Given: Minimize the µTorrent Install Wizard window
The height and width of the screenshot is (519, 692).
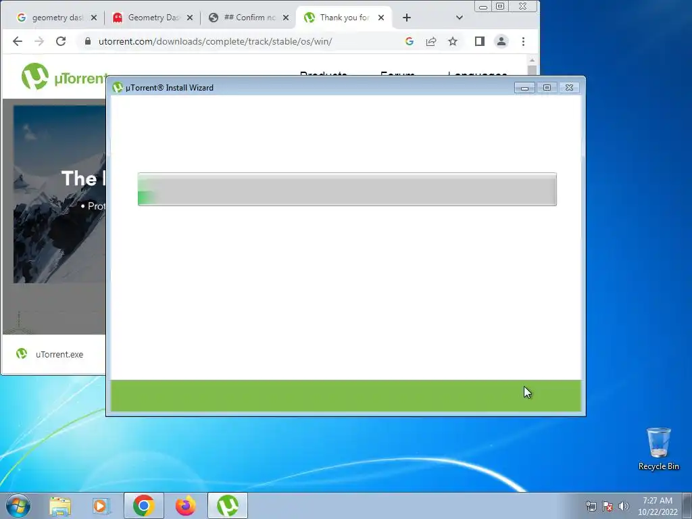Looking at the screenshot, I should click(x=524, y=88).
